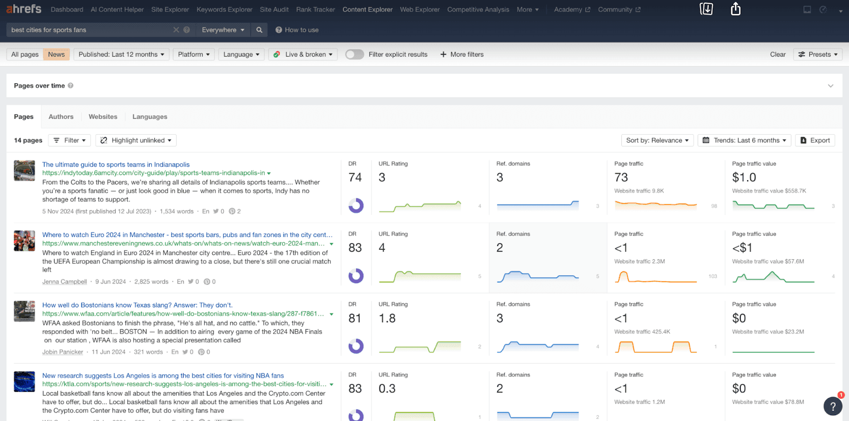This screenshot has height=421, width=849.
Task: Open Trends: Last 6 months dropdown
Action: (744, 140)
